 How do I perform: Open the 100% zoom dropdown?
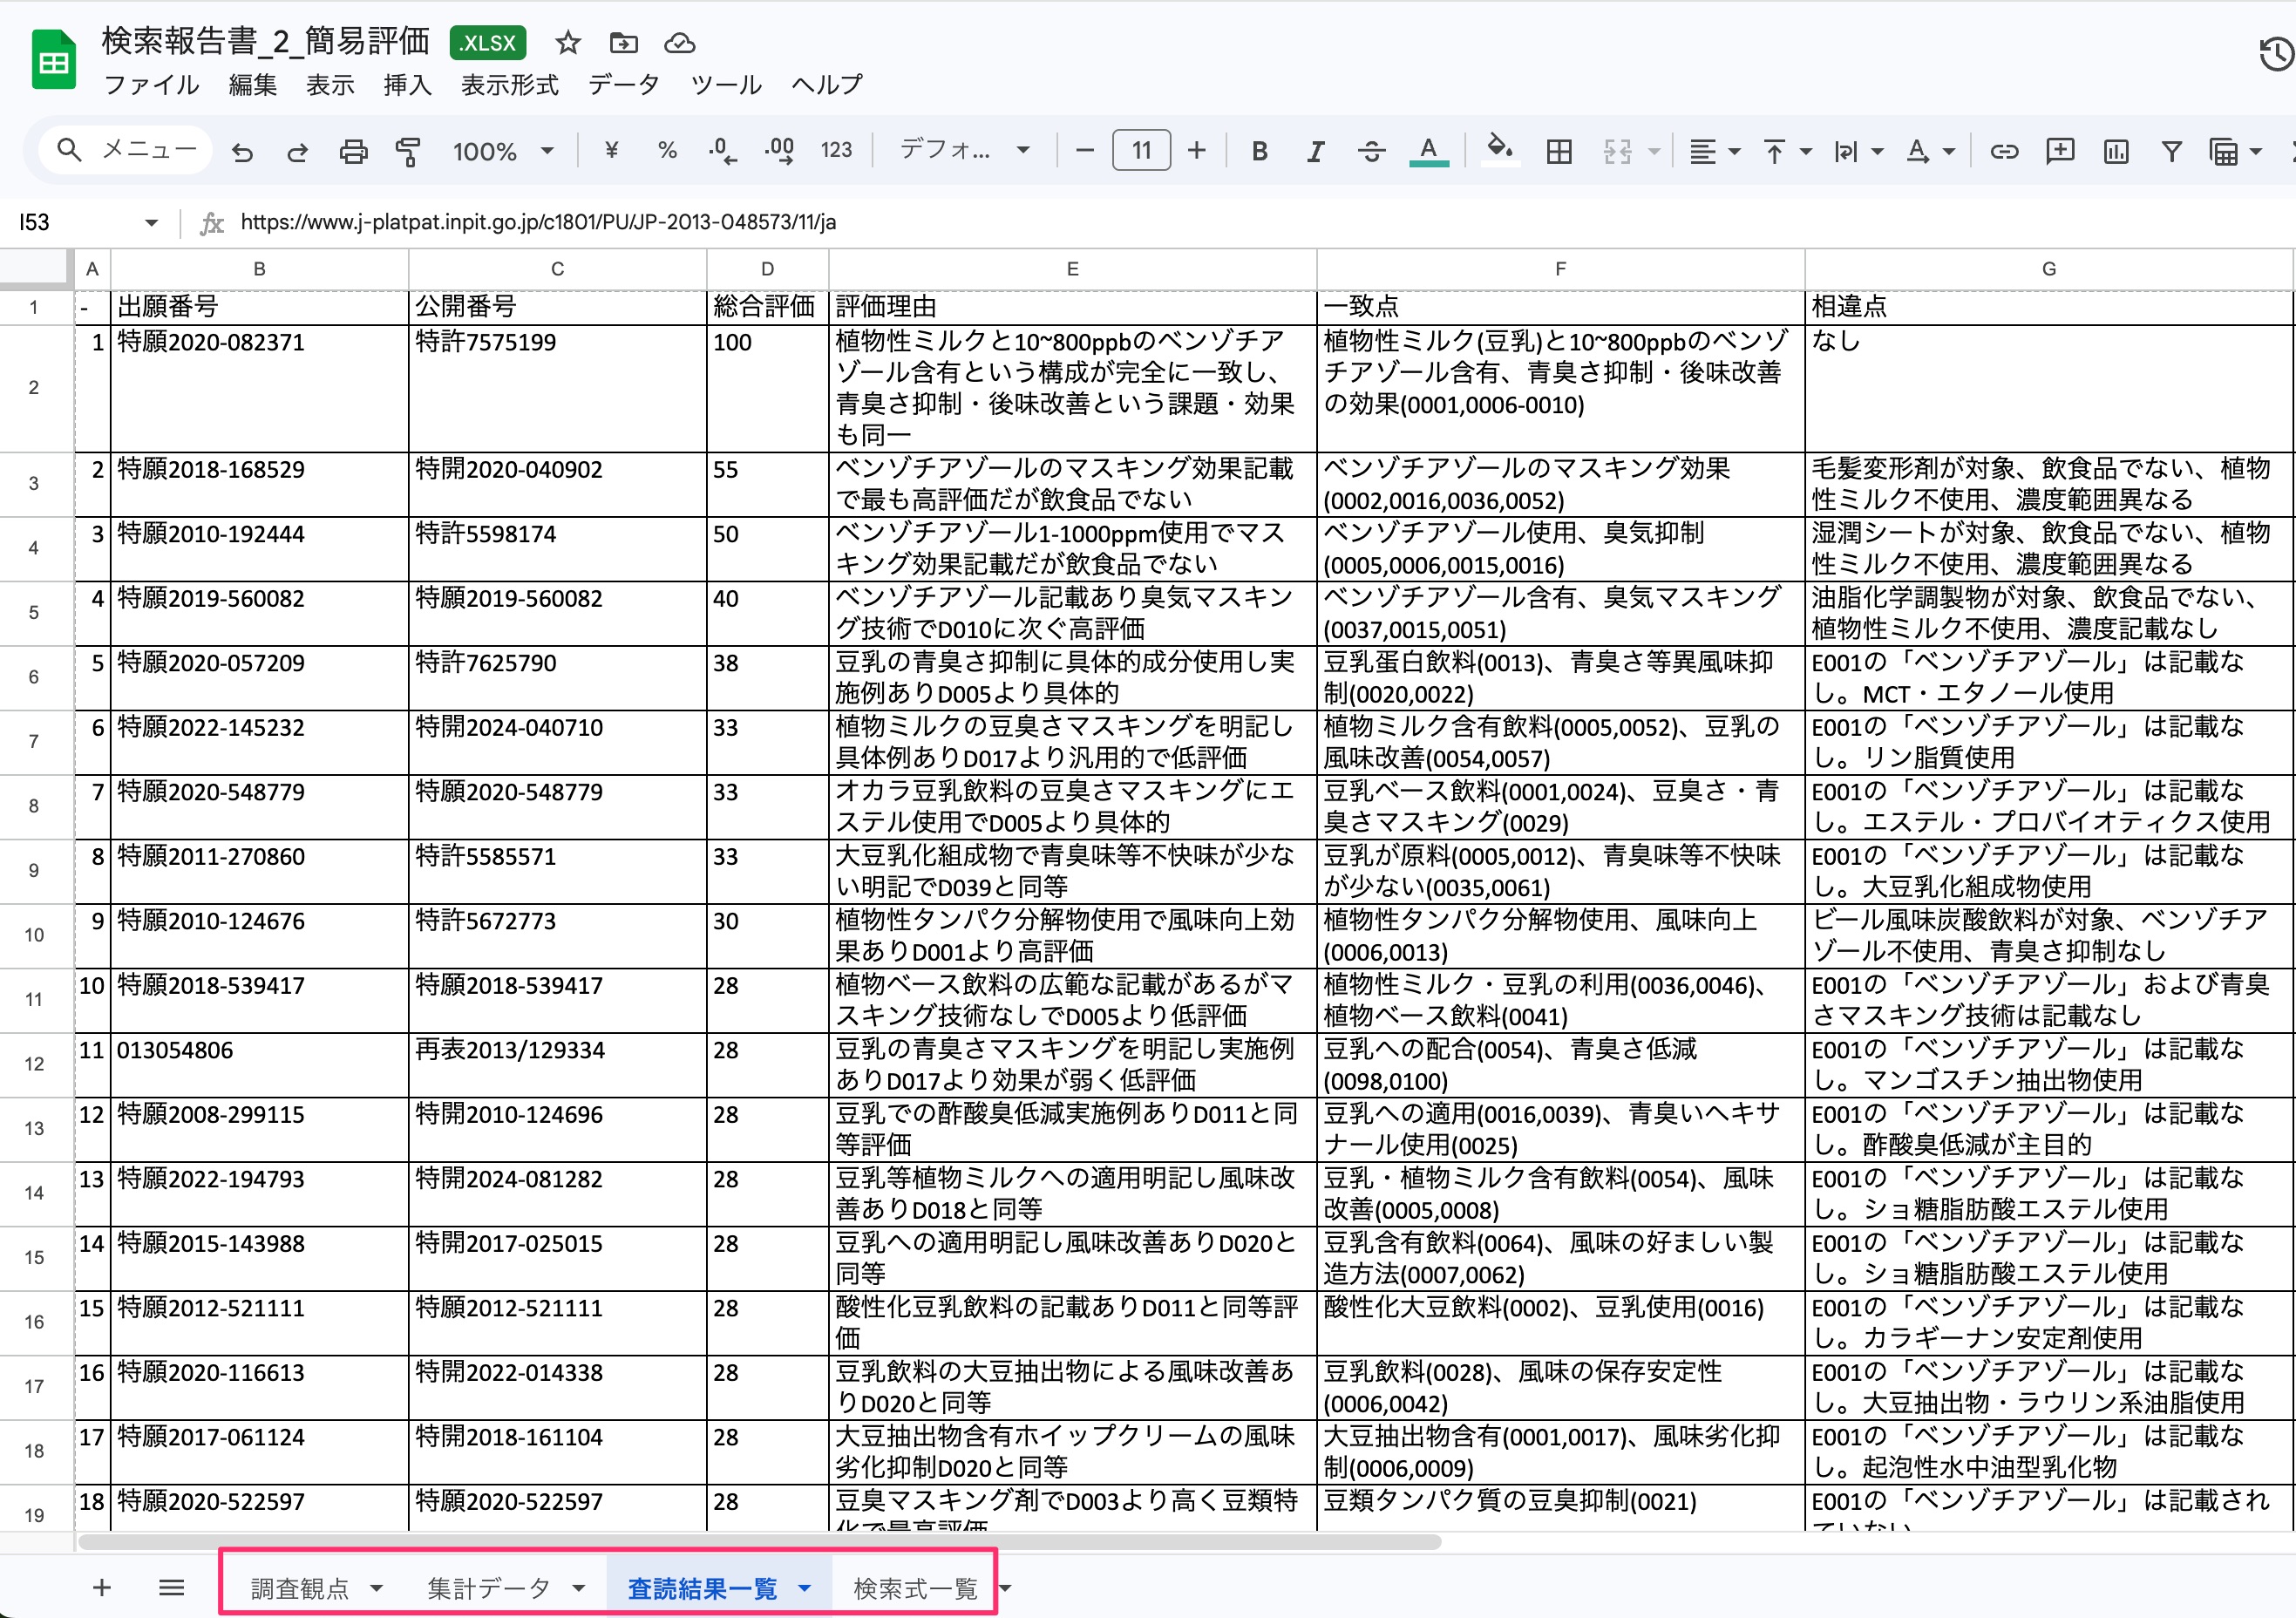503,151
